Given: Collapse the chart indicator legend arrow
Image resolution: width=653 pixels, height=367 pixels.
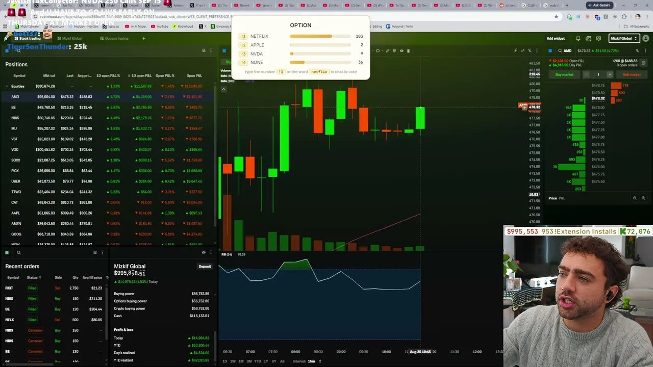Looking at the screenshot, I should click(x=223, y=89).
